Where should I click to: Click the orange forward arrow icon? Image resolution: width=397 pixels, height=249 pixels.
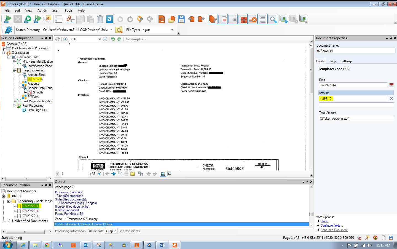201,19
